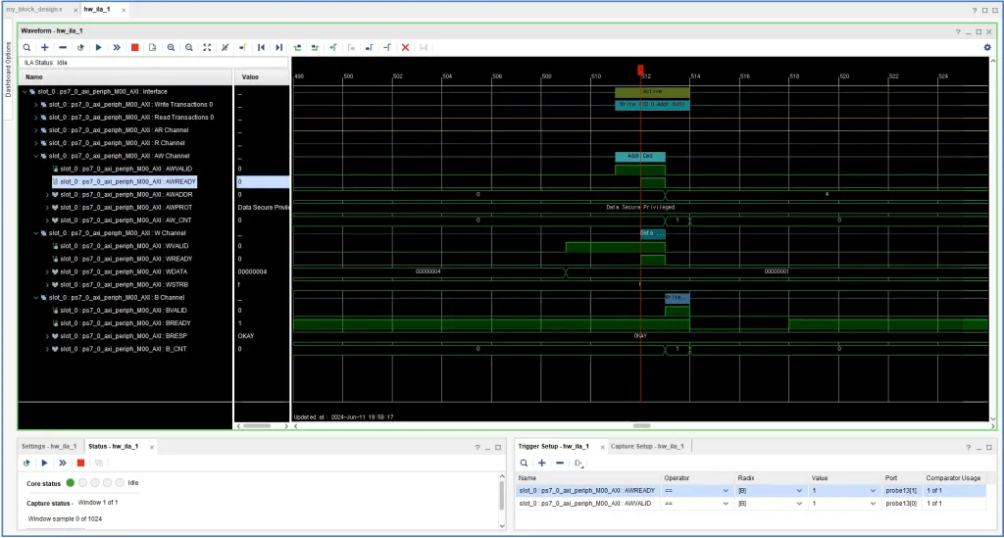Image resolution: width=1004 pixels, height=538 pixels.
Task: Click the red trigger marker on the timeline
Action: tap(640, 70)
